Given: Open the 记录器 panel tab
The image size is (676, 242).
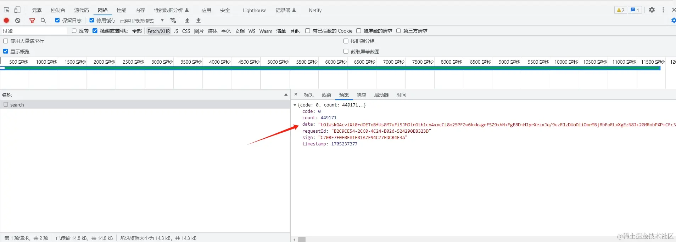Looking at the screenshot, I should tap(286, 10).
